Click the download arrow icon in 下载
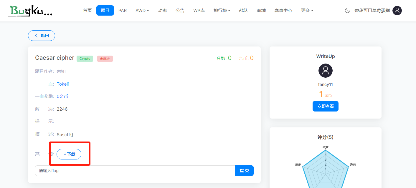The image size is (416, 188). (65, 154)
